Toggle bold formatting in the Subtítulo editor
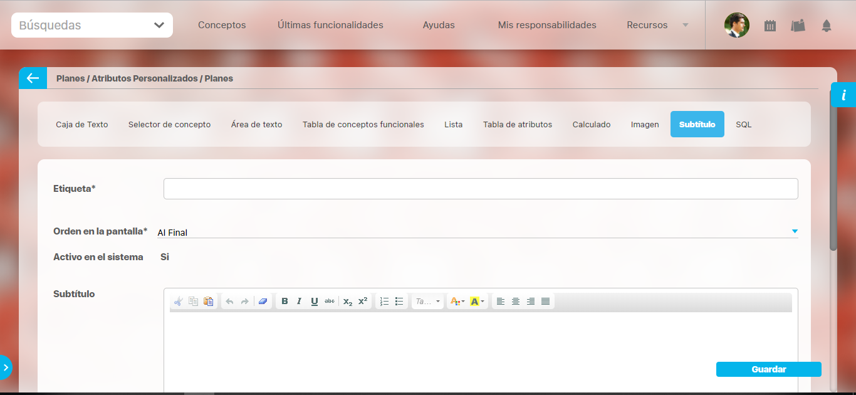This screenshot has height=395, width=856. [284, 302]
